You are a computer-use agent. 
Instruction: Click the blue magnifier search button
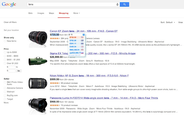124,5
